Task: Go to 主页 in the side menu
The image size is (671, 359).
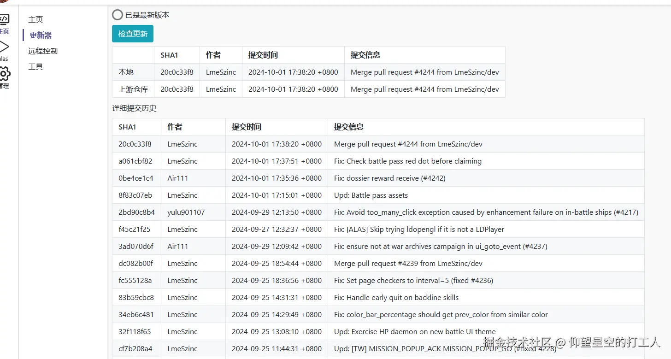Action: tap(35, 19)
